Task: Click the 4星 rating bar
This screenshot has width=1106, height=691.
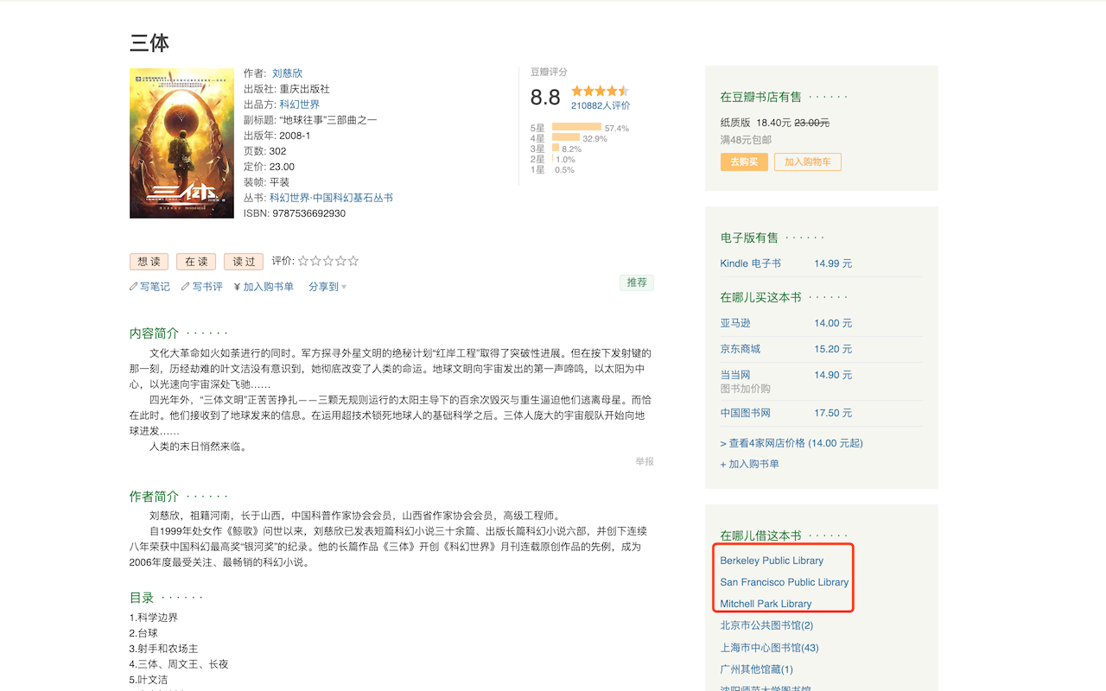Action: pyautogui.click(x=566, y=137)
